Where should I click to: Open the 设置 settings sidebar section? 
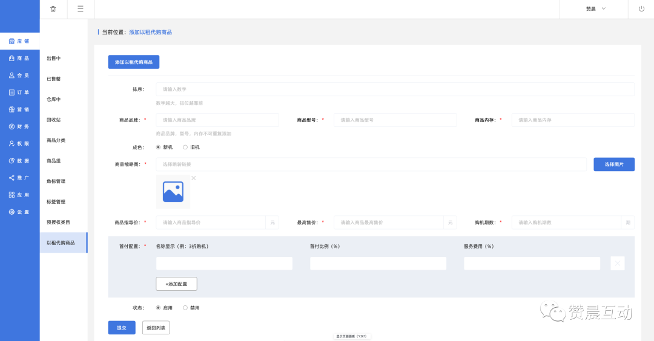point(19,212)
